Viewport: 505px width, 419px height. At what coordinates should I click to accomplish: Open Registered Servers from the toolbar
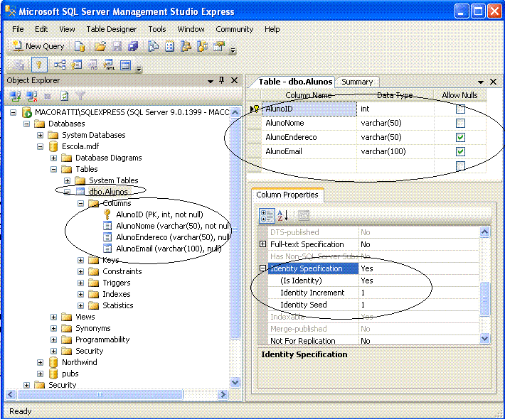pyautogui.click(x=153, y=47)
